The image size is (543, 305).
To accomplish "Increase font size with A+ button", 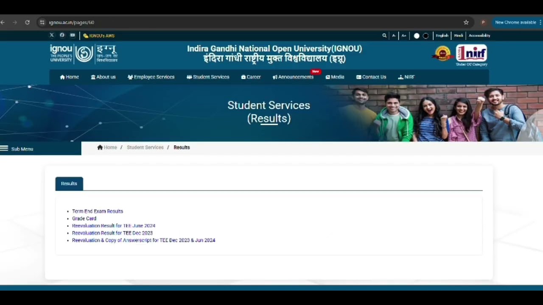I will [404, 36].
